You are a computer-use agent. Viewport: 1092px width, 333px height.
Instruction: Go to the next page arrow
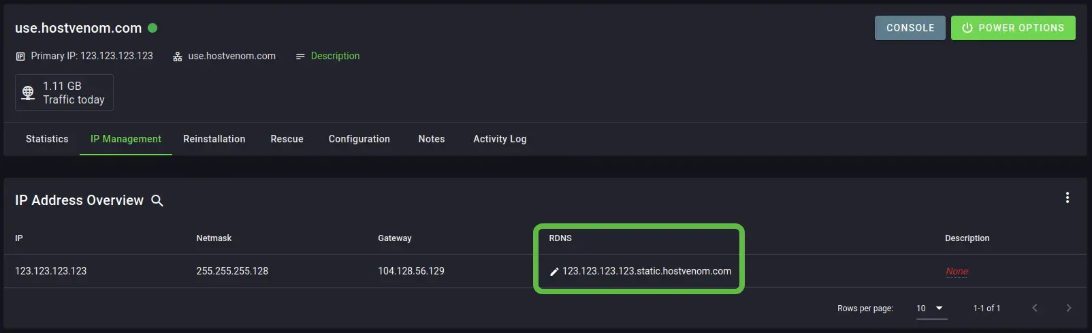click(1069, 308)
